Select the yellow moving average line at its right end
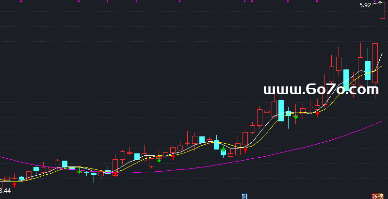This screenshot has height=199, width=388. [x=381, y=66]
